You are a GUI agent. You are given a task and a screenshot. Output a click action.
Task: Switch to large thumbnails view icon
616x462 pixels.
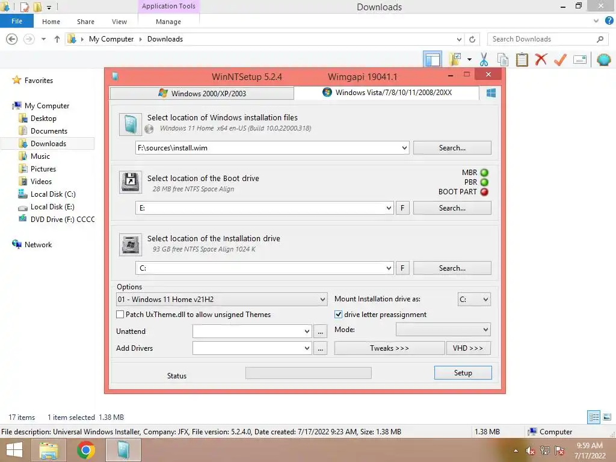pos(607,417)
